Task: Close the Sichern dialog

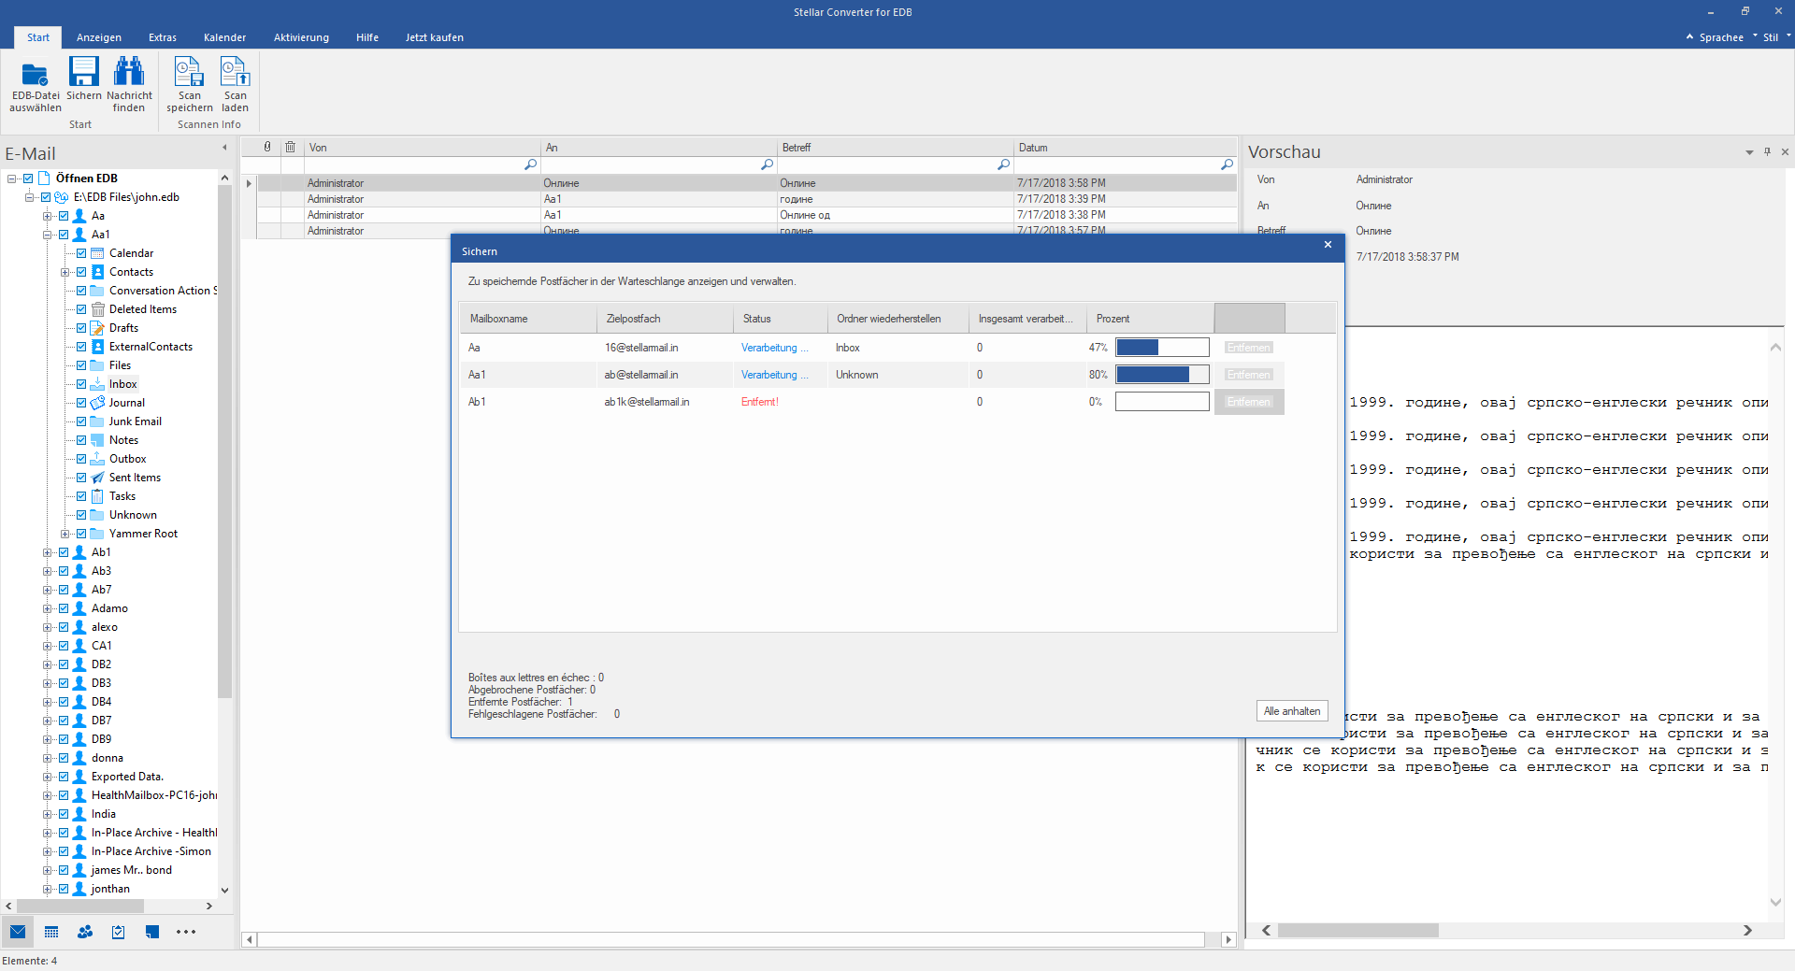Action: coord(1328,245)
